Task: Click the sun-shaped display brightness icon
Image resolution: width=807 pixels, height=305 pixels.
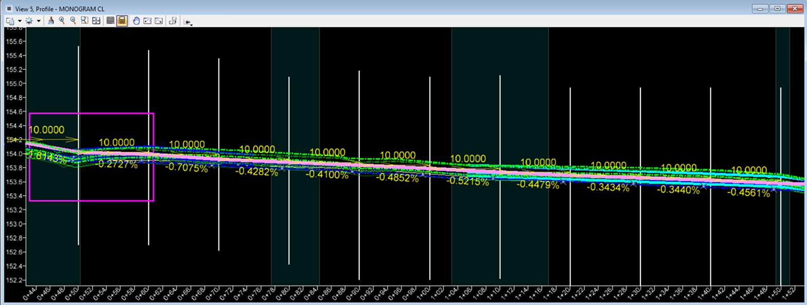Action: coord(29,21)
